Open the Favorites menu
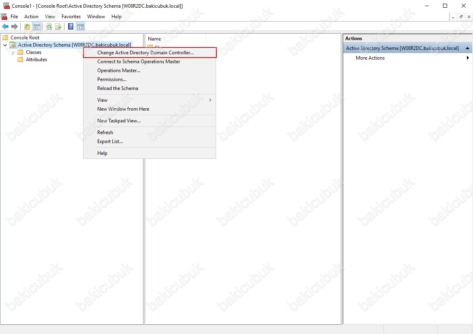Viewport: 473px width, 334px height. coord(71,17)
